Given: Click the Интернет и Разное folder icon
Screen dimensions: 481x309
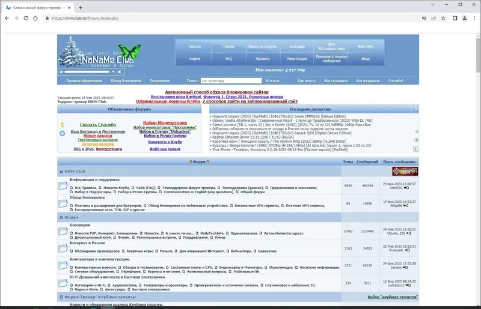Looking at the screenshot, I should point(63,248).
